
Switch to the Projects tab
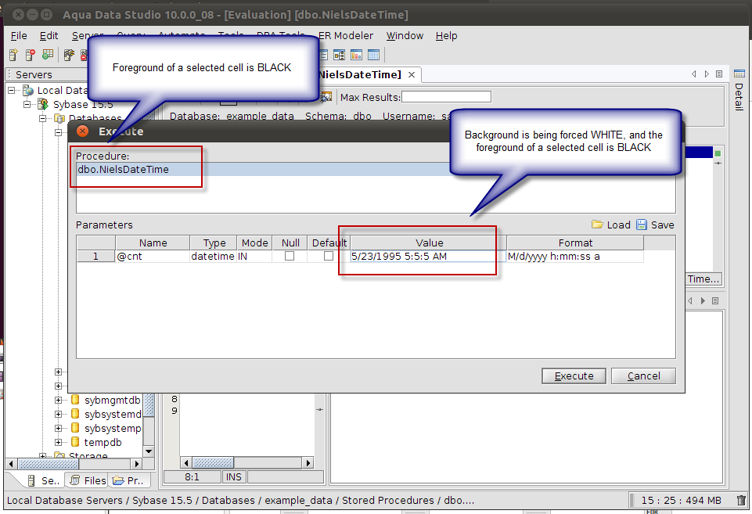(128, 480)
